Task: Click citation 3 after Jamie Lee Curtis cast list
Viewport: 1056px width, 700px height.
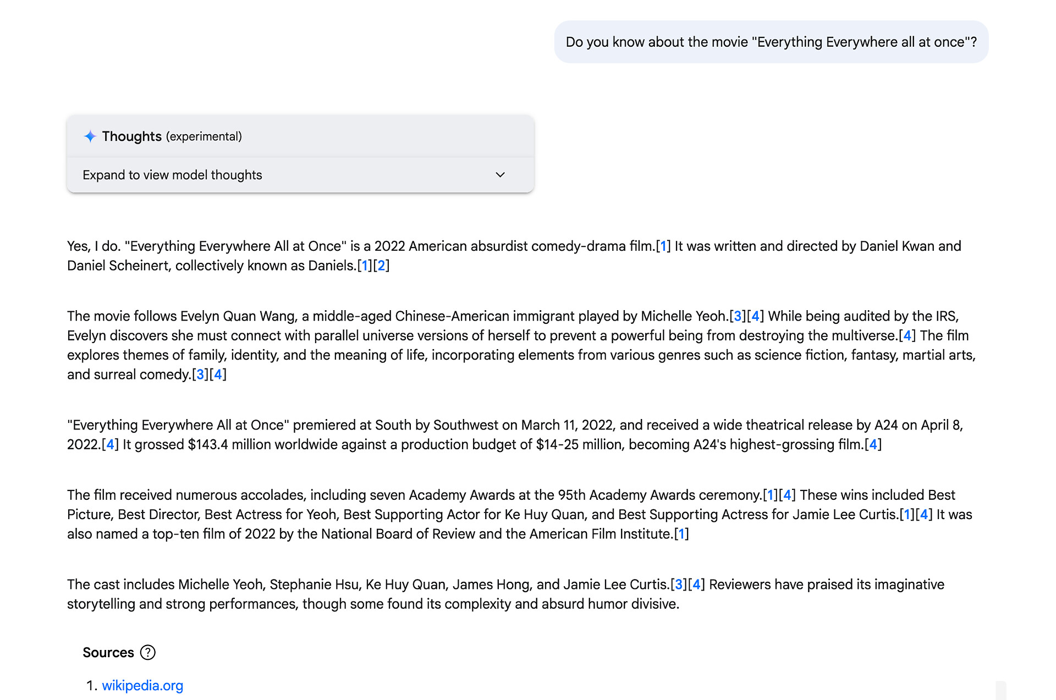Action: pyautogui.click(x=679, y=585)
